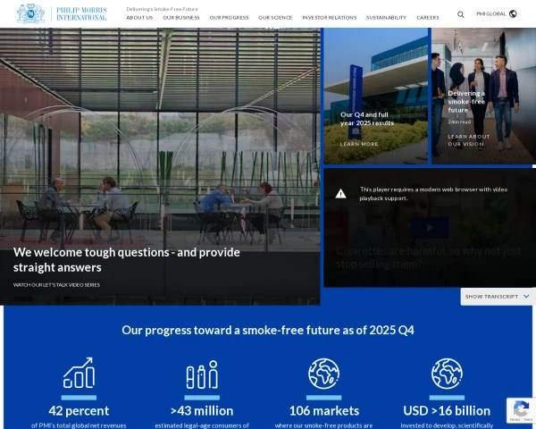This screenshot has width=536, height=429.
Task: Click the 'We welcome tough questions' headline
Action: point(127,260)
